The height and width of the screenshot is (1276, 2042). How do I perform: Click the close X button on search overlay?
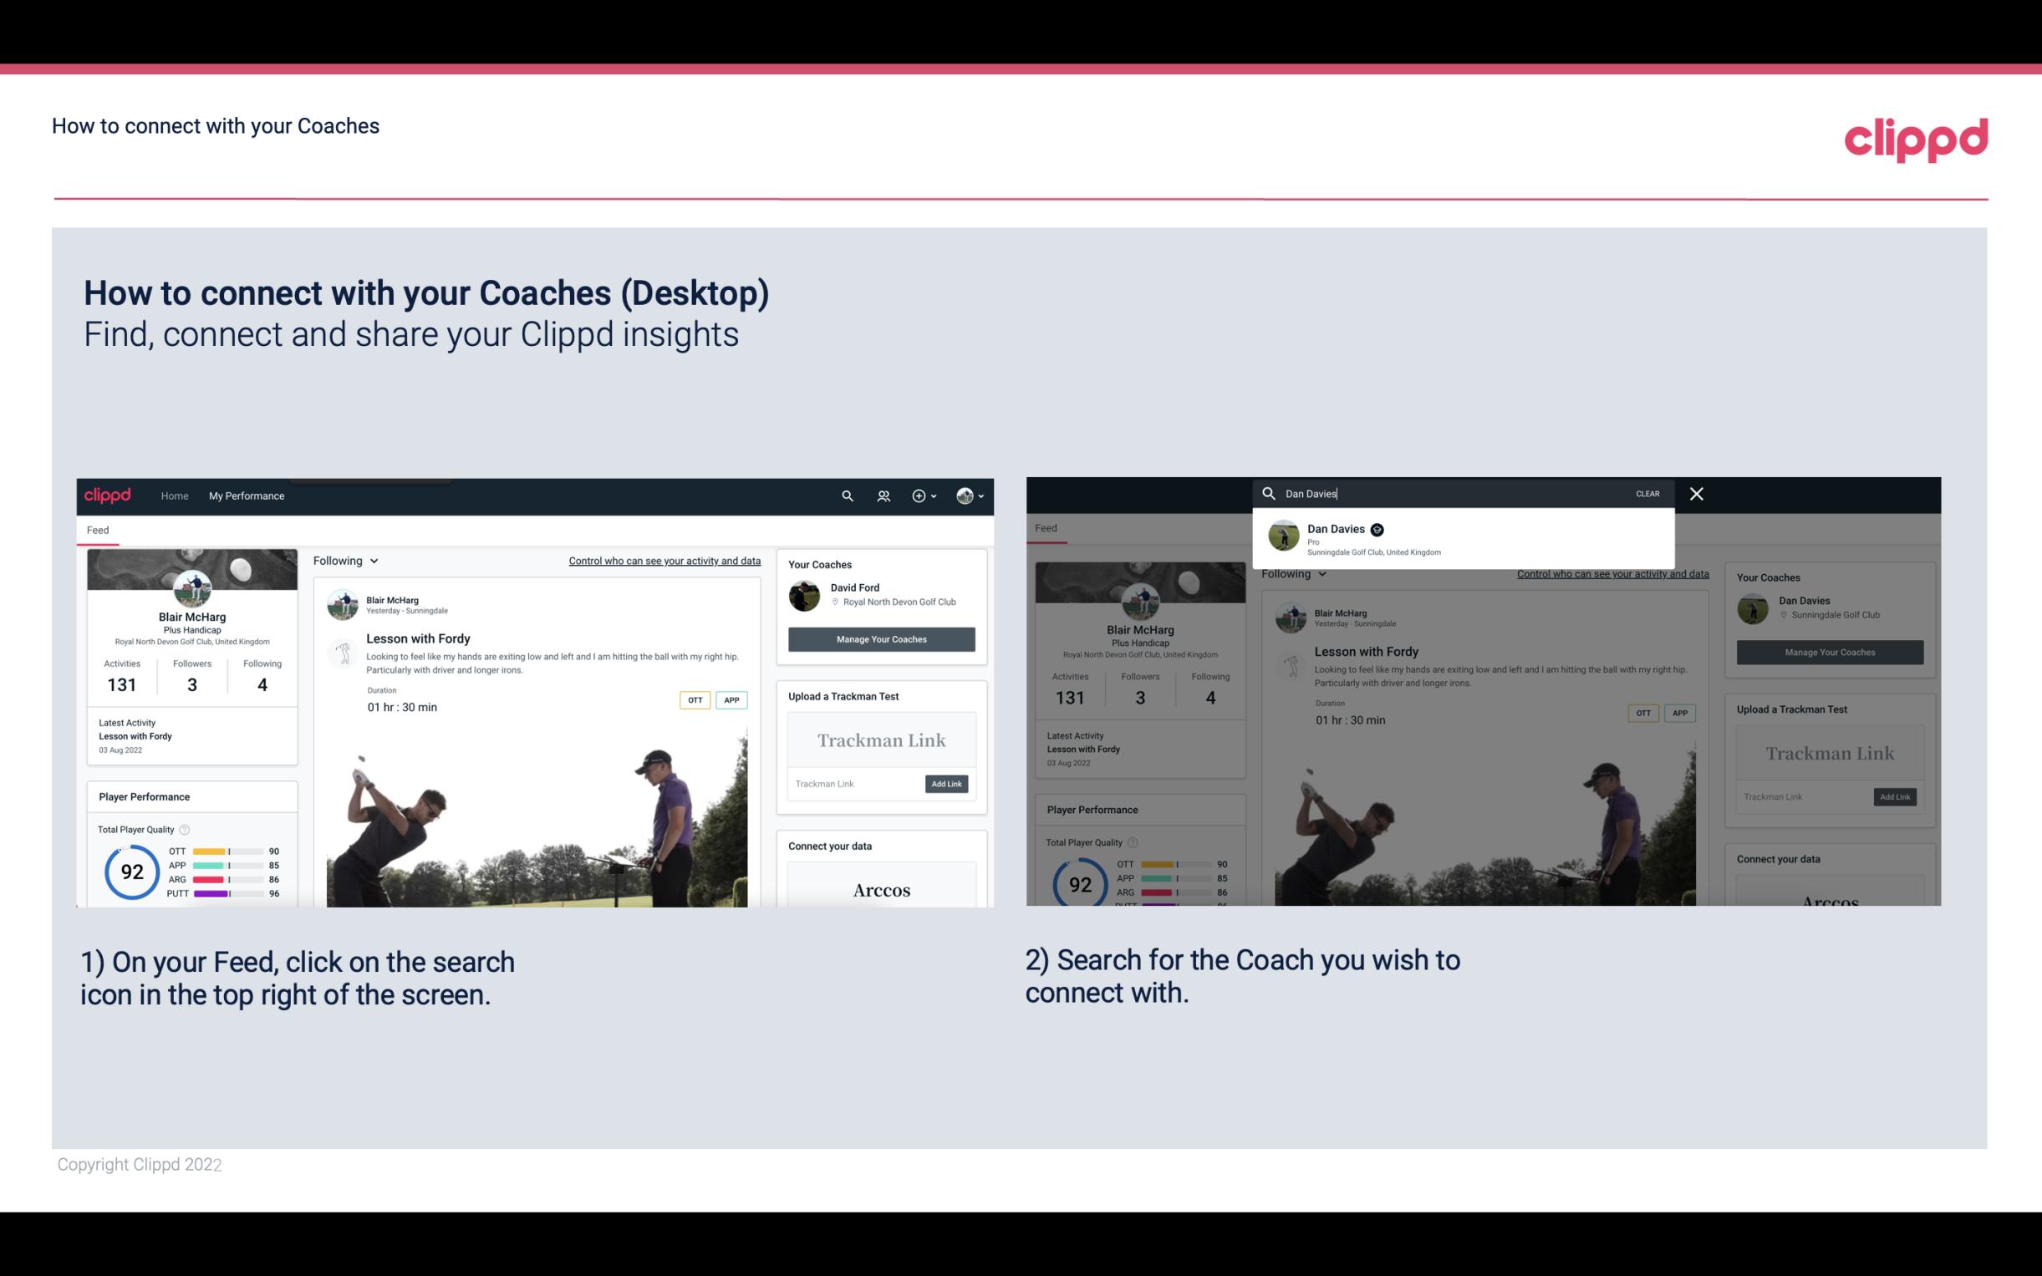1695,492
